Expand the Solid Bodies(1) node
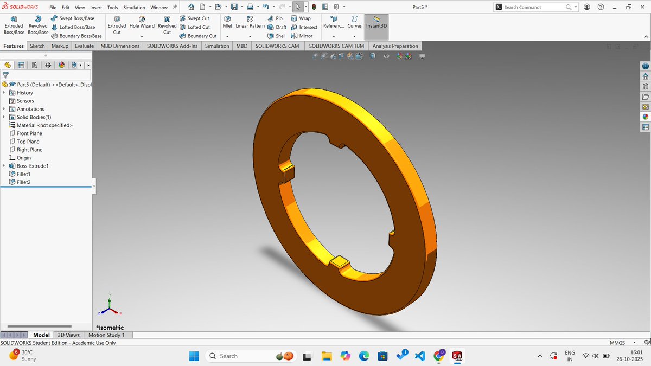651x366 pixels. [4, 117]
